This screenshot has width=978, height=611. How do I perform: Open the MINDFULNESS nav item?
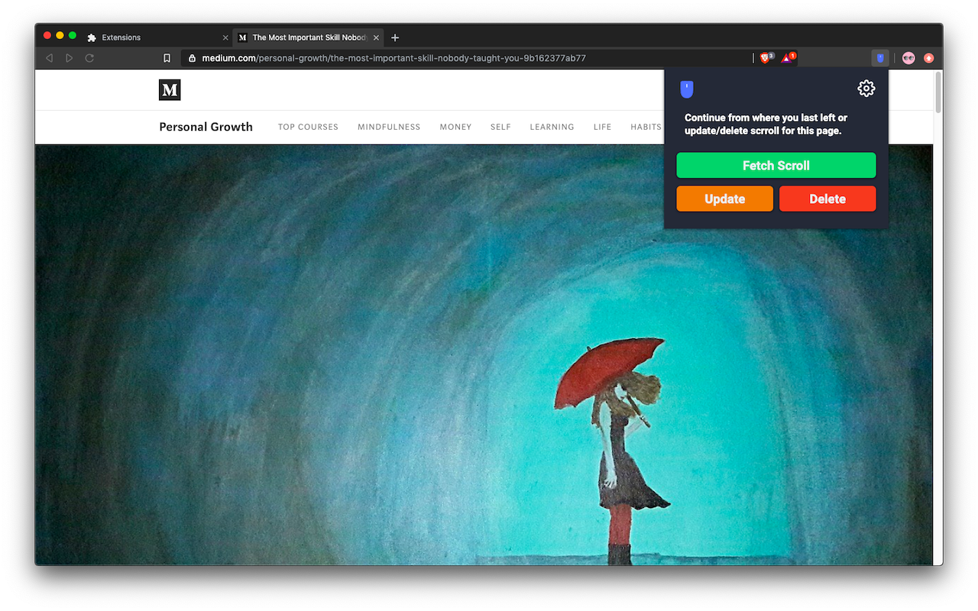pos(389,127)
